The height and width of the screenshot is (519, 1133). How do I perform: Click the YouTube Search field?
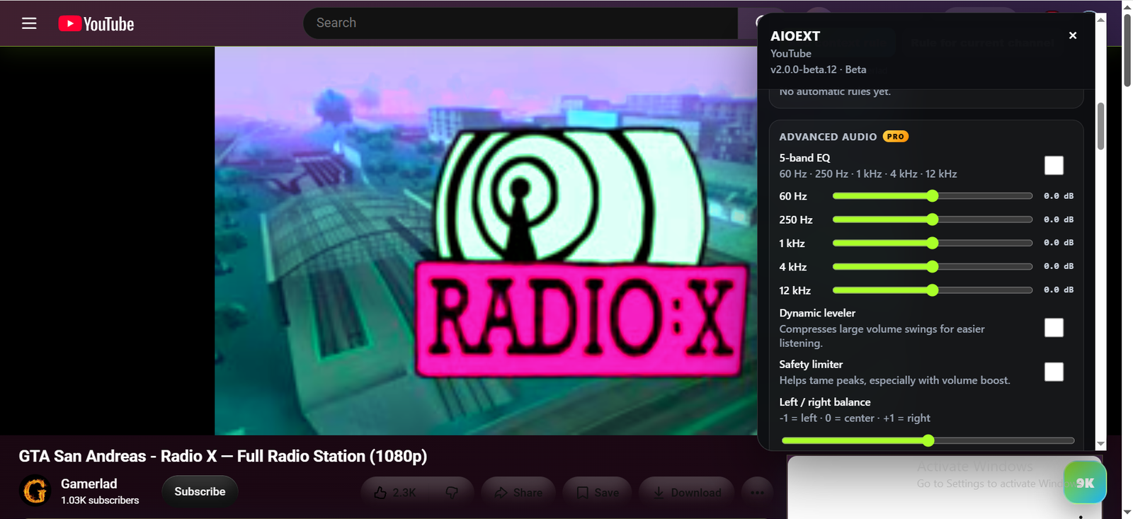coord(520,23)
